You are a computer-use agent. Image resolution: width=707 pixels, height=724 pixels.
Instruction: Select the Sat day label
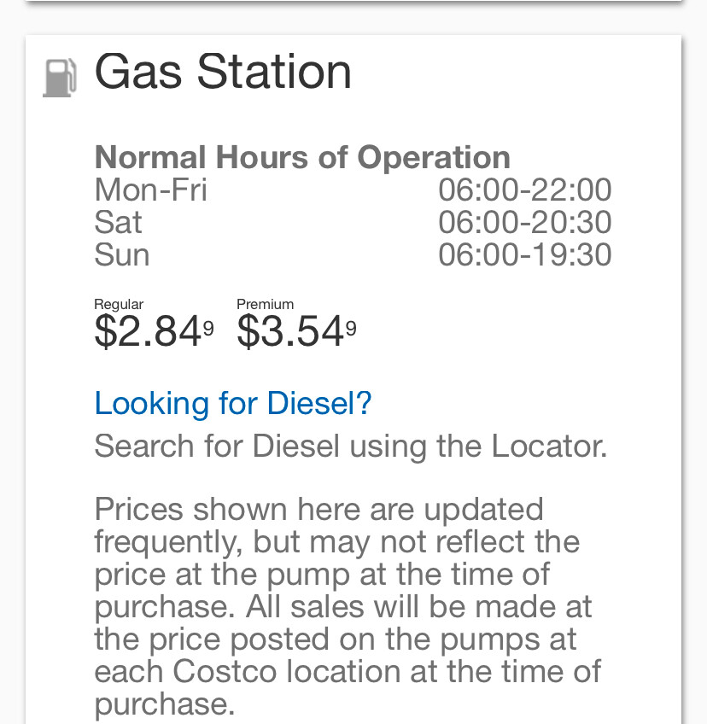tap(118, 222)
